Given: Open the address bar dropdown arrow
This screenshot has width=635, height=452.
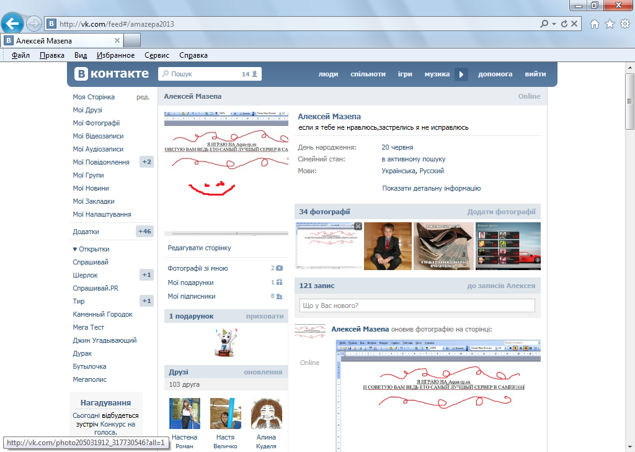Looking at the screenshot, I should [x=554, y=24].
